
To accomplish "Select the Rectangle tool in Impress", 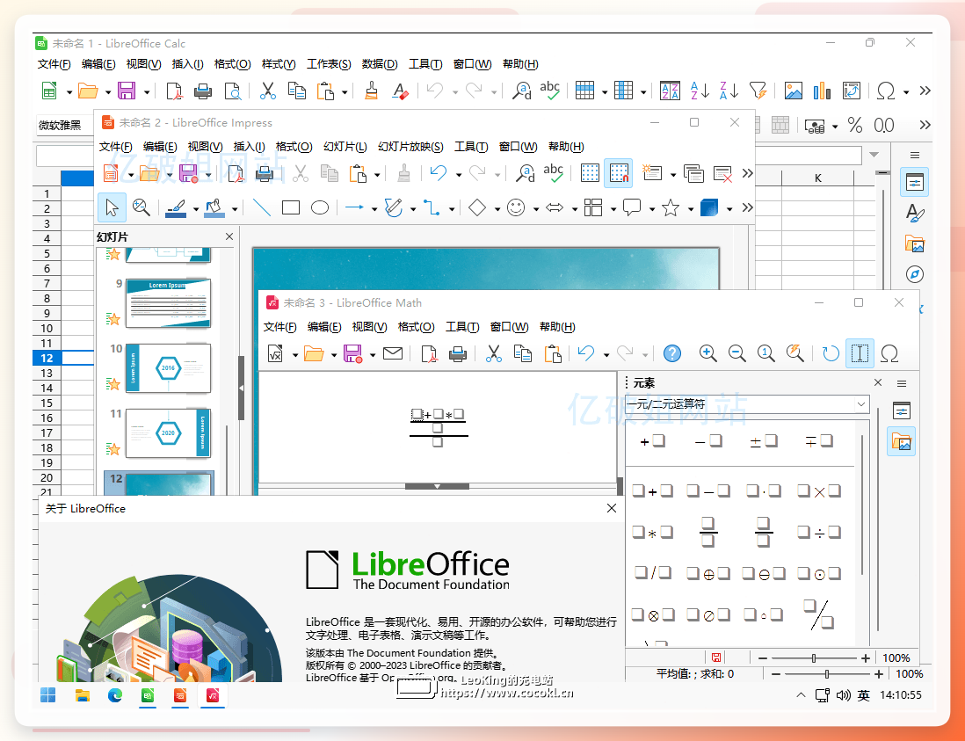I will click(x=291, y=207).
